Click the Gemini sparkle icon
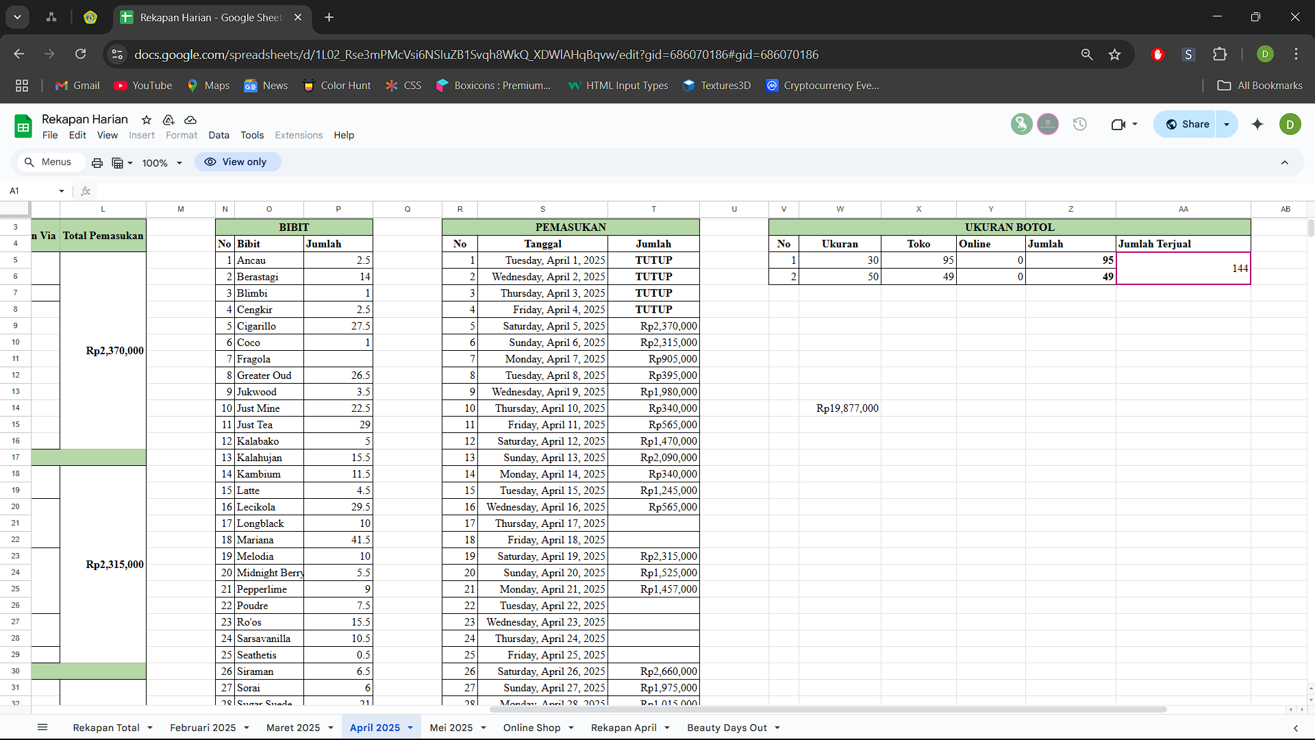Screen dimensions: 1315x740 (1257, 124)
